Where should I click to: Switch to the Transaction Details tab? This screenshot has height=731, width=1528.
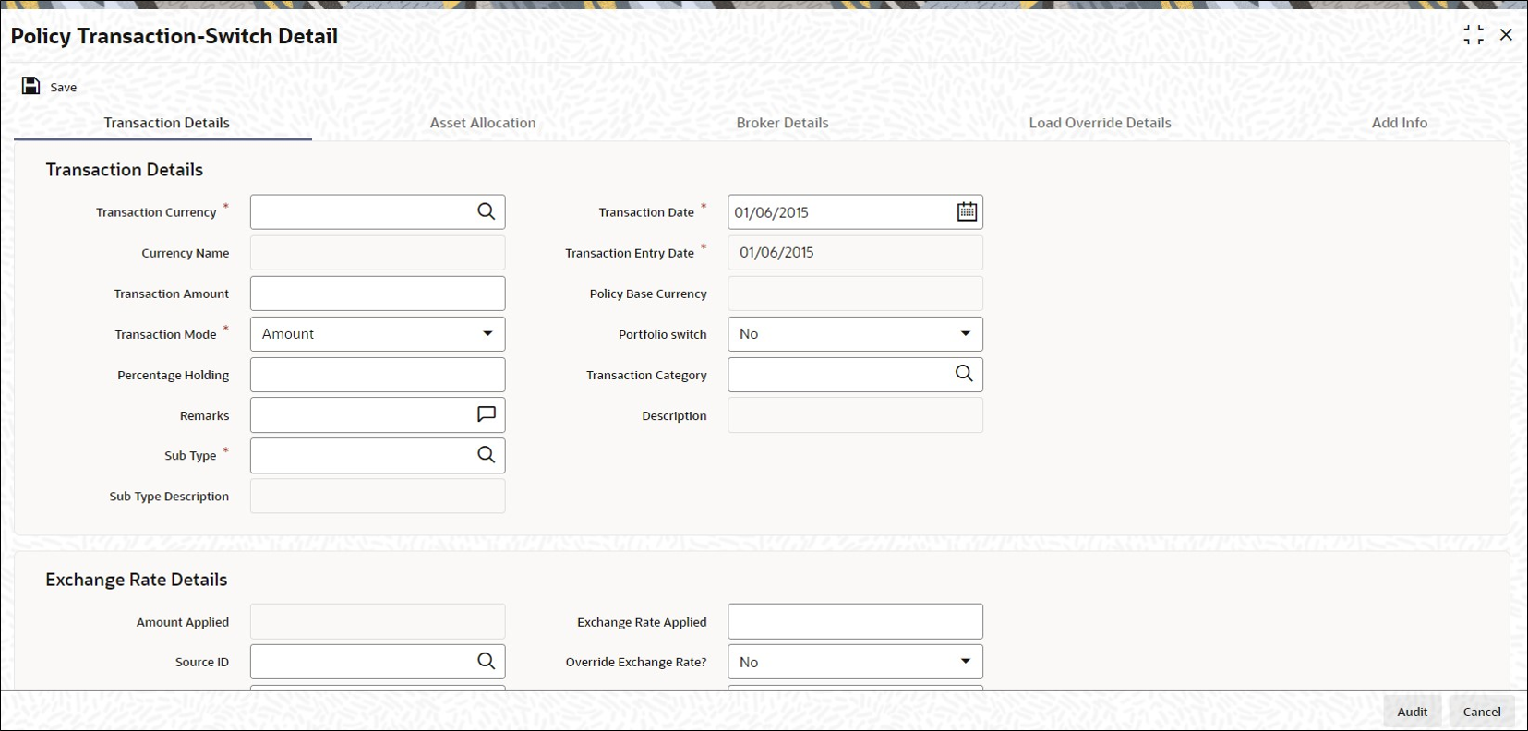166,123
